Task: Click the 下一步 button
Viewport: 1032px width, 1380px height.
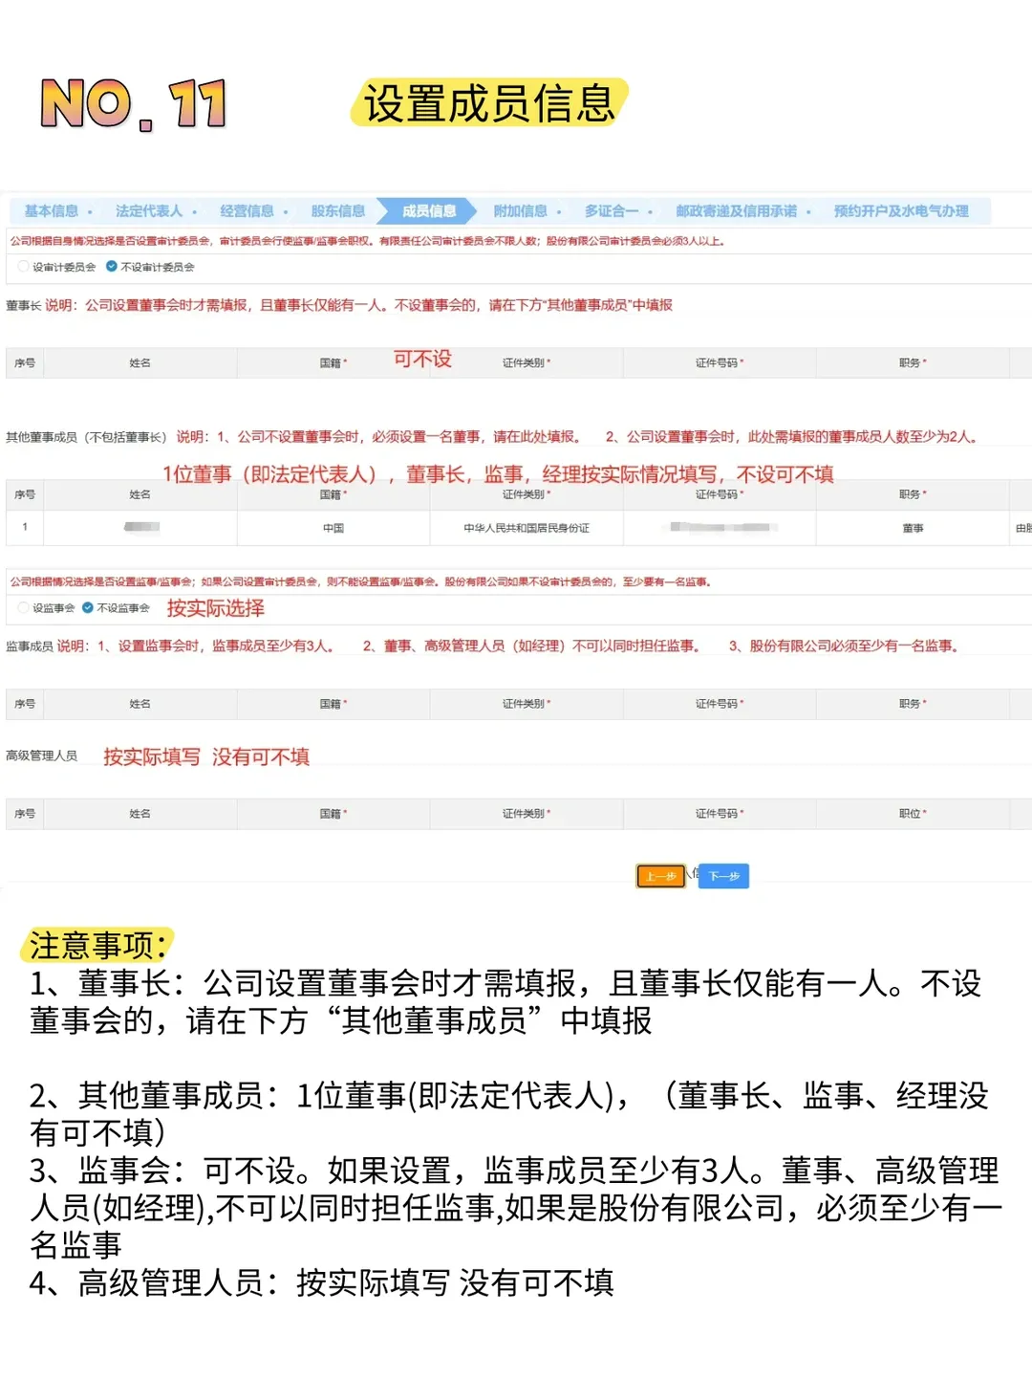Action: (x=722, y=876)
